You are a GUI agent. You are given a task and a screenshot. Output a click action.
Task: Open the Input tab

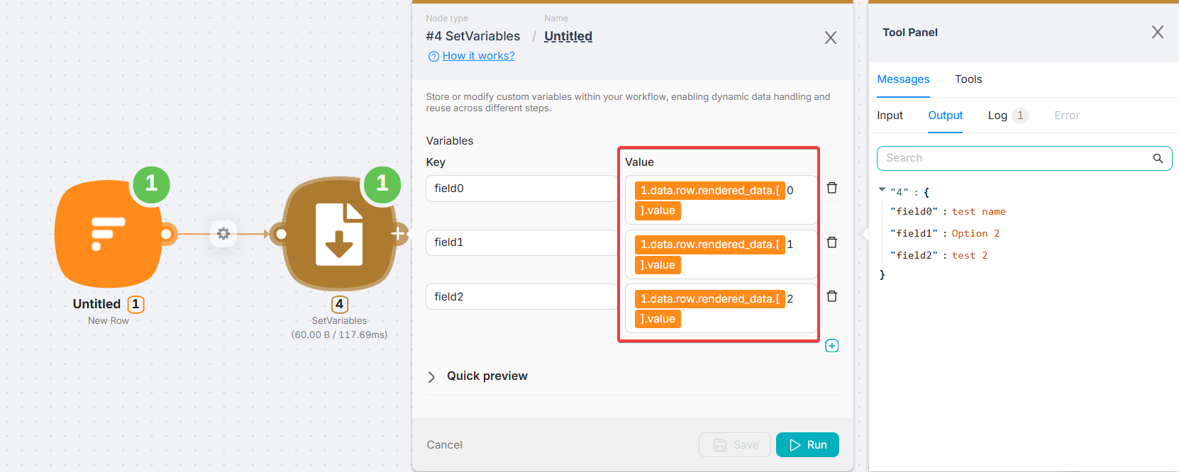coord(890,116)
